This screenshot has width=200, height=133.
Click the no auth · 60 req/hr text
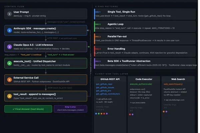tap(104, 102)
